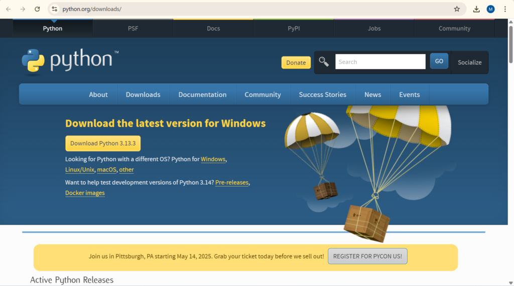The height and width of the screenshot is (286, 514).
Task: Open the browser three-dot menu
Action: [x=505, y=9]
